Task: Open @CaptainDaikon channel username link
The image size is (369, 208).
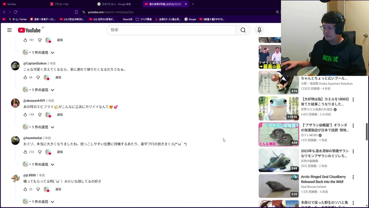Action: coord(35,64)
